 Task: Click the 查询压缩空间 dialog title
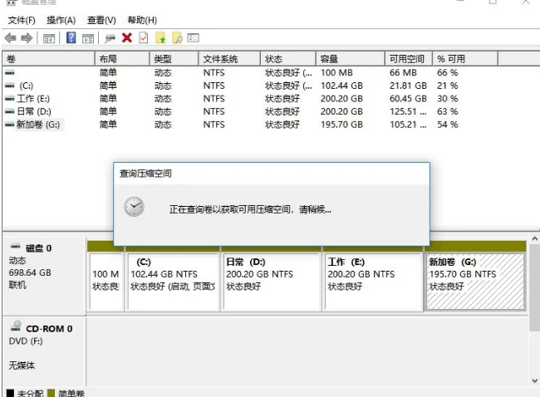tap(145, 174)
